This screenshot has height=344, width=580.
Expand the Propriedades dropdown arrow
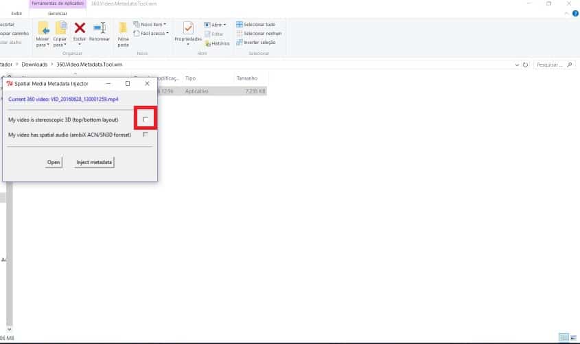[x=188, y=45]
